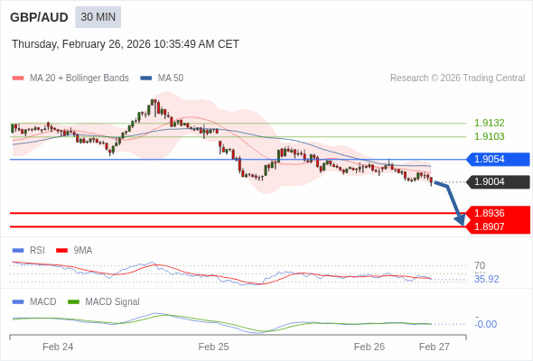The image size is (533, 361).
Task: Click the MACD value -0.00
Action: (486, 324)
